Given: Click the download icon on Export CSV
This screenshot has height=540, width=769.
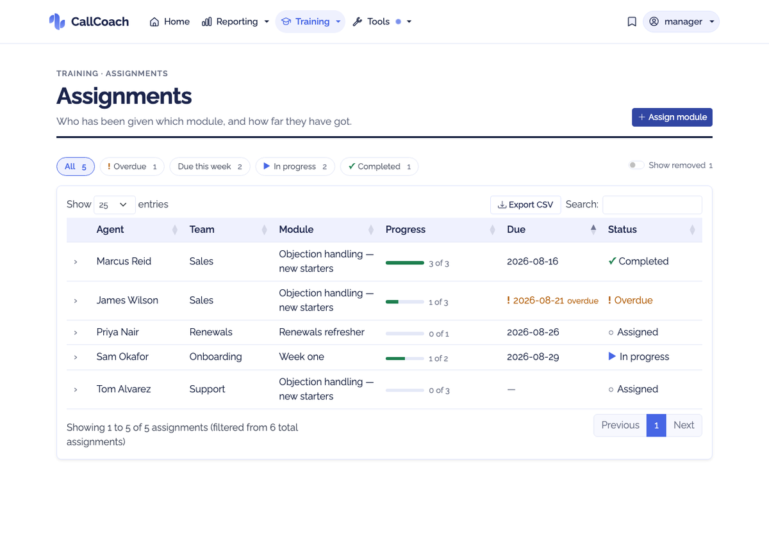Looking at the screenshot, I should (502, 205).
